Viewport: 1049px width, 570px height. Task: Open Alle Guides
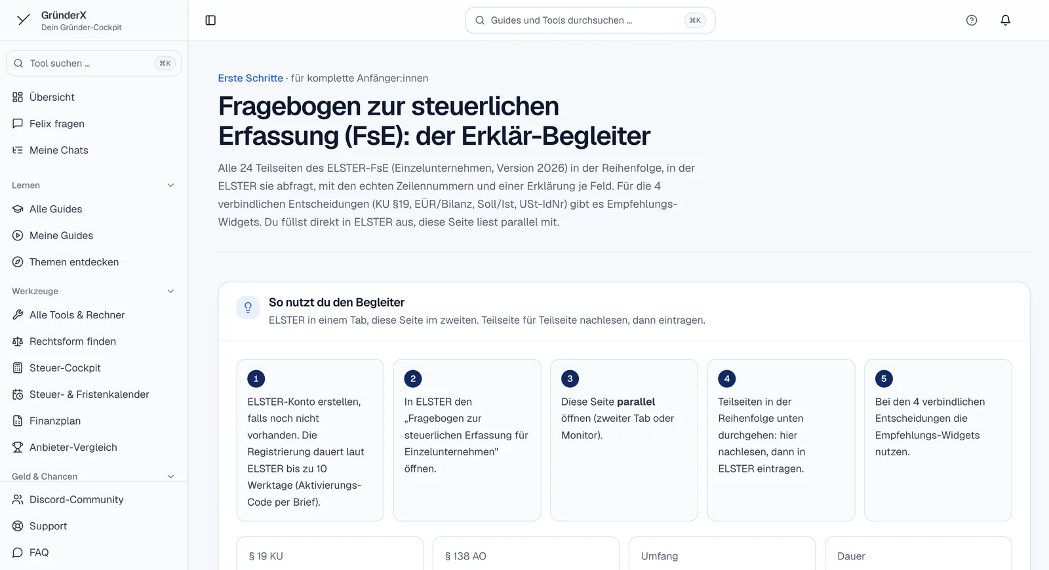point(94,209)
